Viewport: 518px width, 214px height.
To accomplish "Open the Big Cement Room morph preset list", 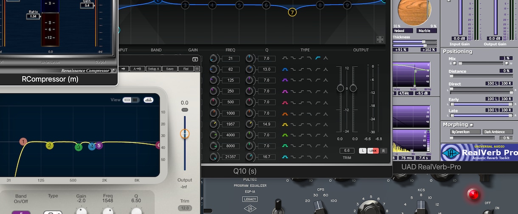I will (465, 132).
